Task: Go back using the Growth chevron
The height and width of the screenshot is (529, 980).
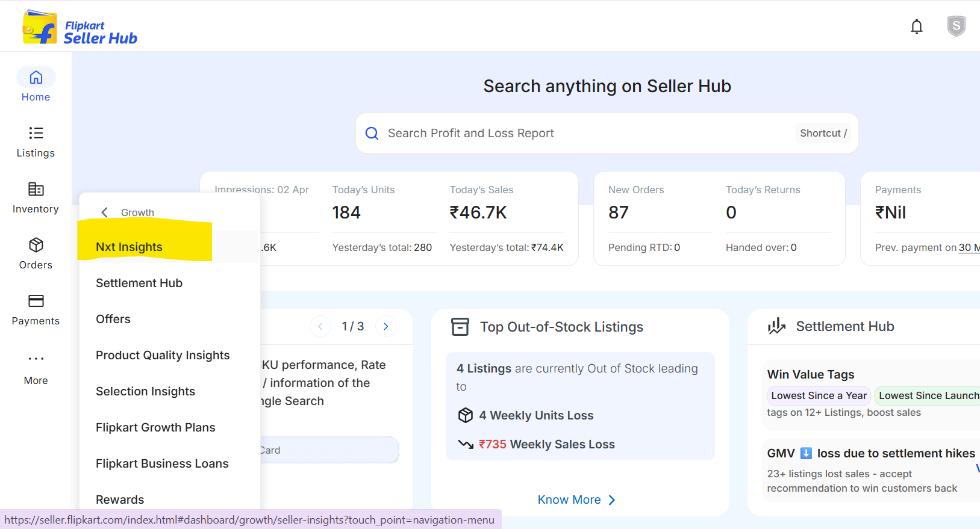Action: tap(105, 212)
